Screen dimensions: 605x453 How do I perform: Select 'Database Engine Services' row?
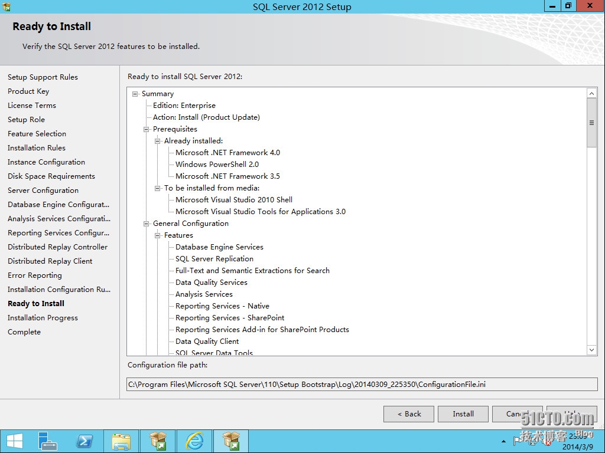(220, 247)
